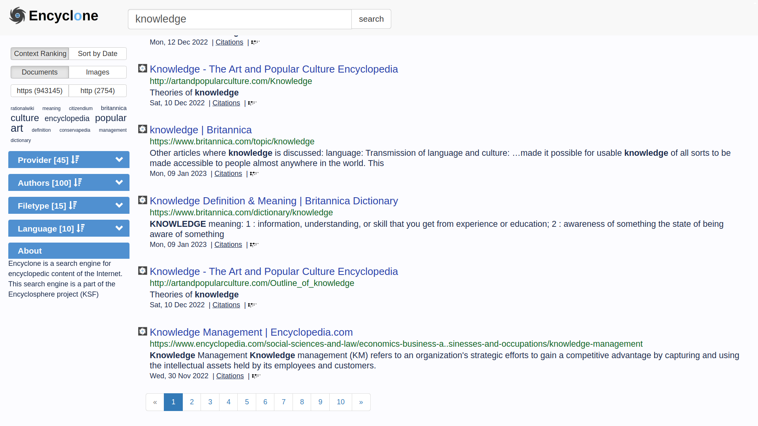
Task: Switch to Sort by Date
Action: pos(98,54)
